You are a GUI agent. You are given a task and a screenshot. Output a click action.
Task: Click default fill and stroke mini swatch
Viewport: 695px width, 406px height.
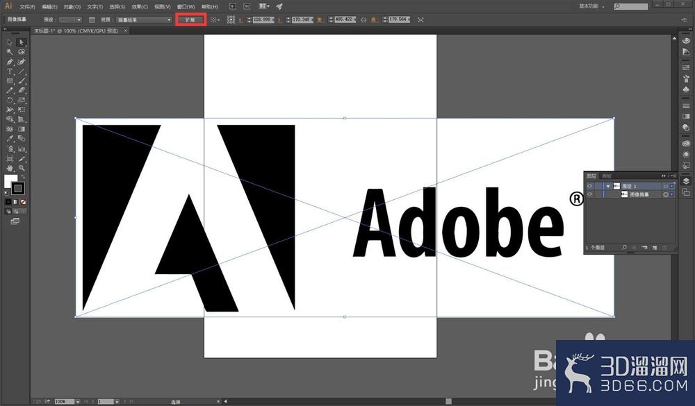pos(6,193)
